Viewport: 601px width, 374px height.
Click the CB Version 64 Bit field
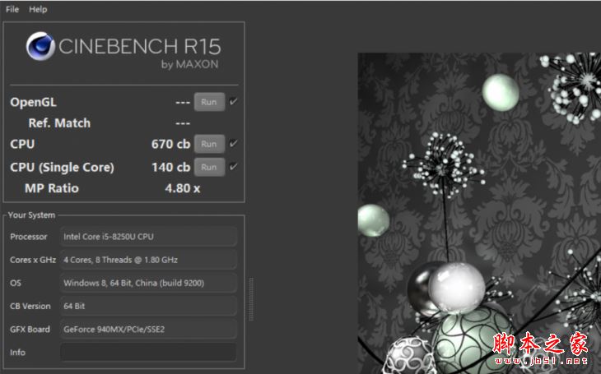pyautogui.click(x=148, y=306)
